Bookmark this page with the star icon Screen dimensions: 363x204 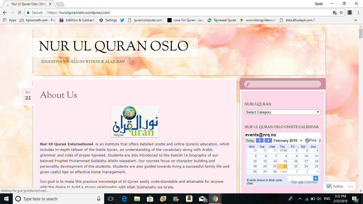tap(341, 12)
